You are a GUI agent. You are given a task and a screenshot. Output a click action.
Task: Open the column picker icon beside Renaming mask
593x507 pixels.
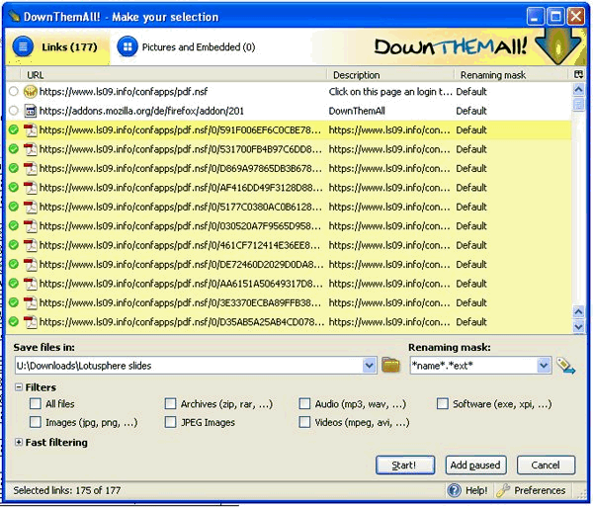pyautogui.click(x=578, y=74)
